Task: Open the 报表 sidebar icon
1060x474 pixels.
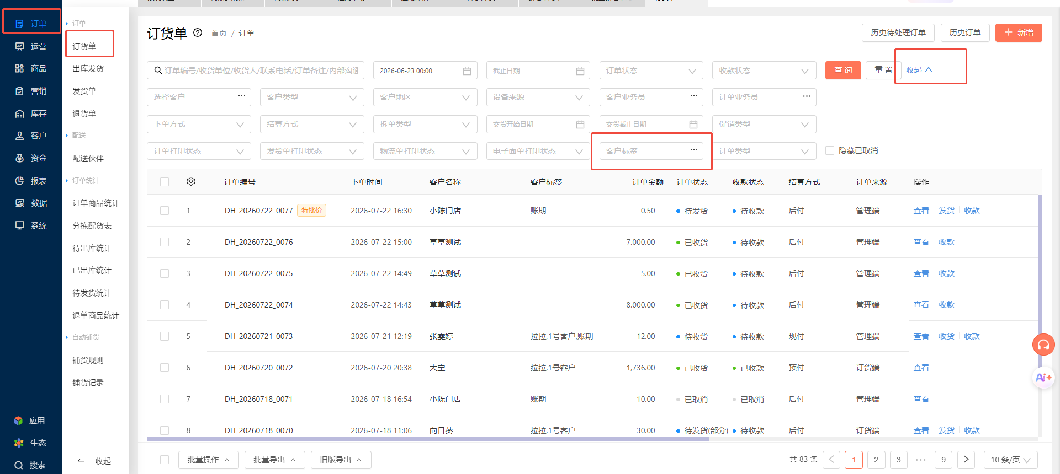Action: click(x=19, y=181)
